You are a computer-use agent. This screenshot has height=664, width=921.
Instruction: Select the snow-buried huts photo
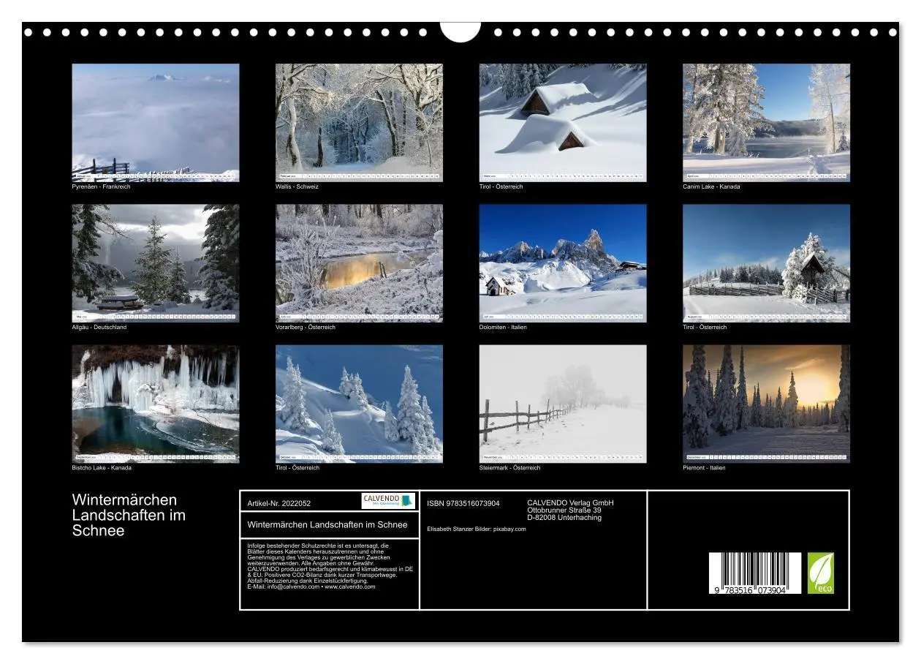(563, 123)
